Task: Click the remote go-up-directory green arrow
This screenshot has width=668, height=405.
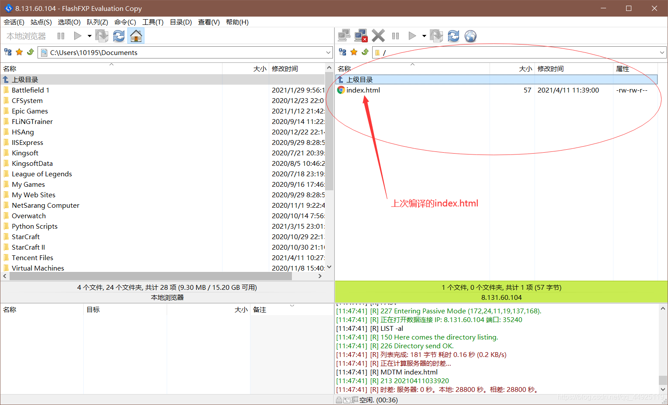Action: pos(365,52)
